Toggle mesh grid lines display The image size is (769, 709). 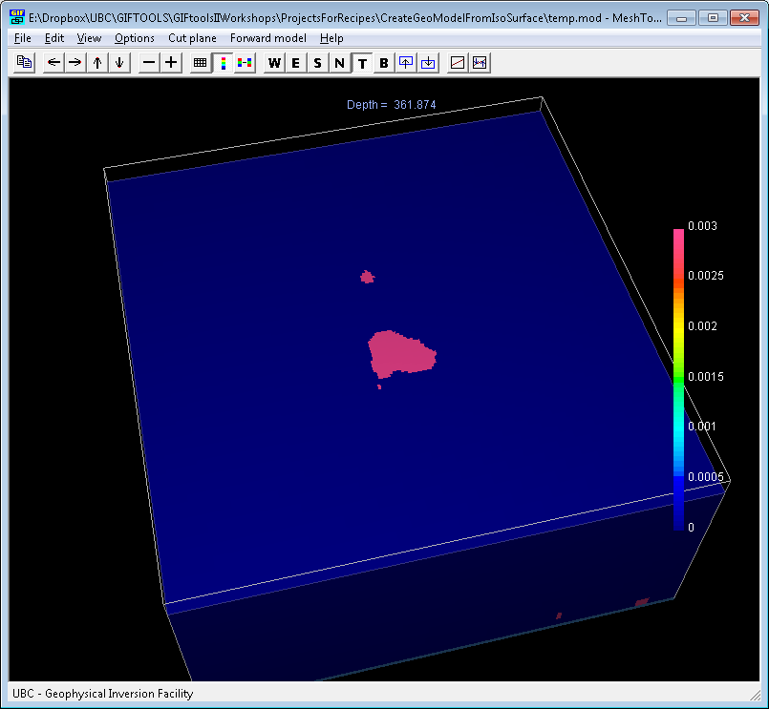point(200,63)
